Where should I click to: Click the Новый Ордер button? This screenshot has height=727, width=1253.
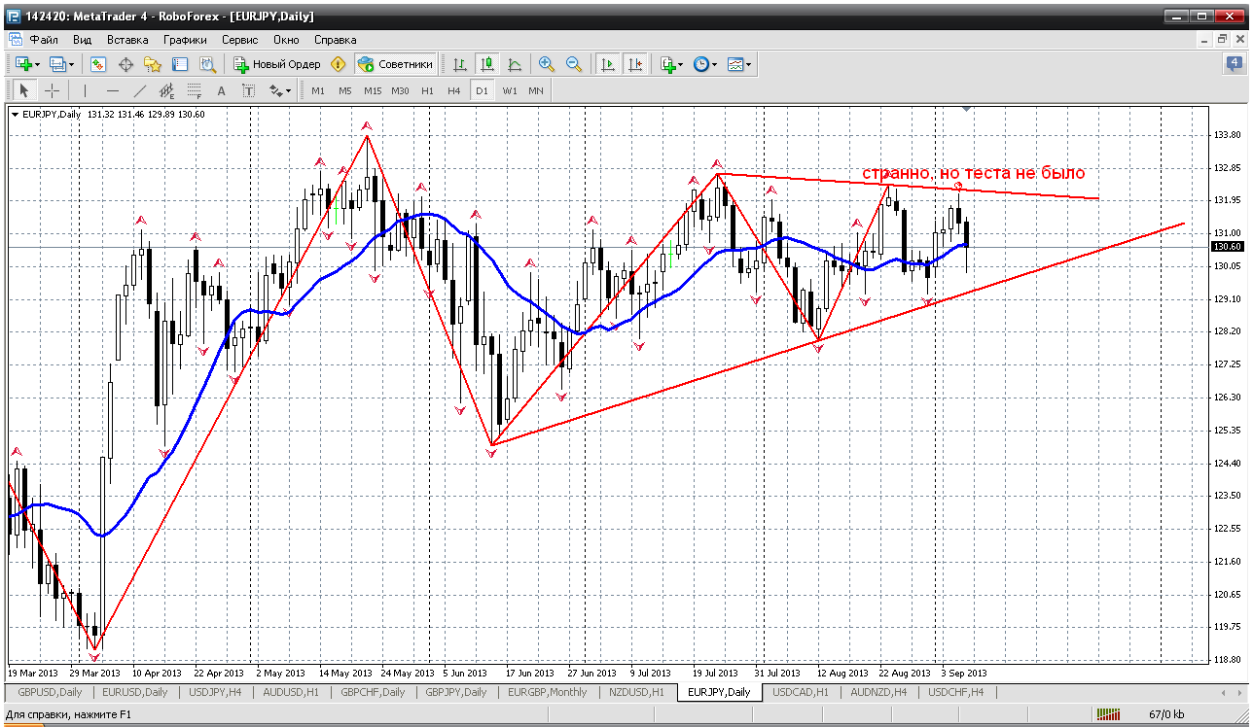point(277,64)
